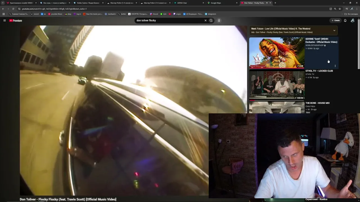Click the Create button
This screenshot has width=360, height=202.
click(336, 20)
